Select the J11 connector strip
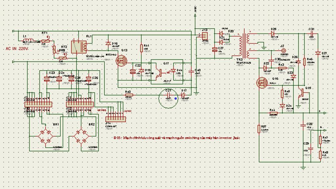The height and width of the screenshot is (189, 336). tap(80, 104)
